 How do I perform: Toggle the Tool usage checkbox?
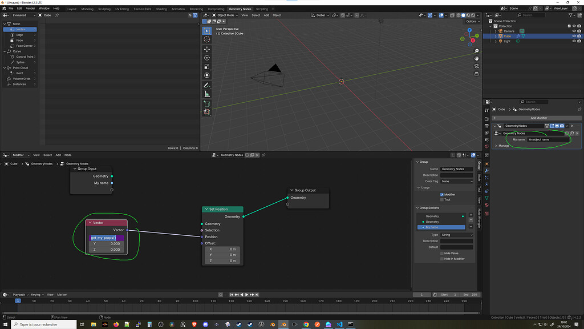pos(442,199)
